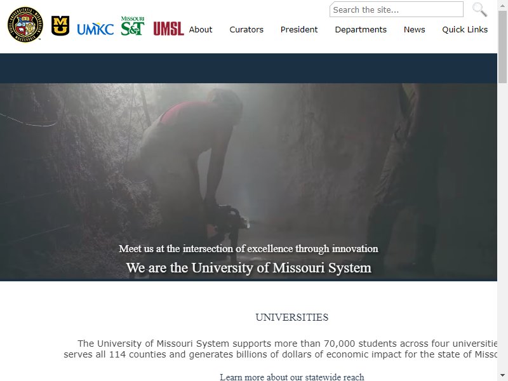Visit the UMKC logo link

click(95, 29)
